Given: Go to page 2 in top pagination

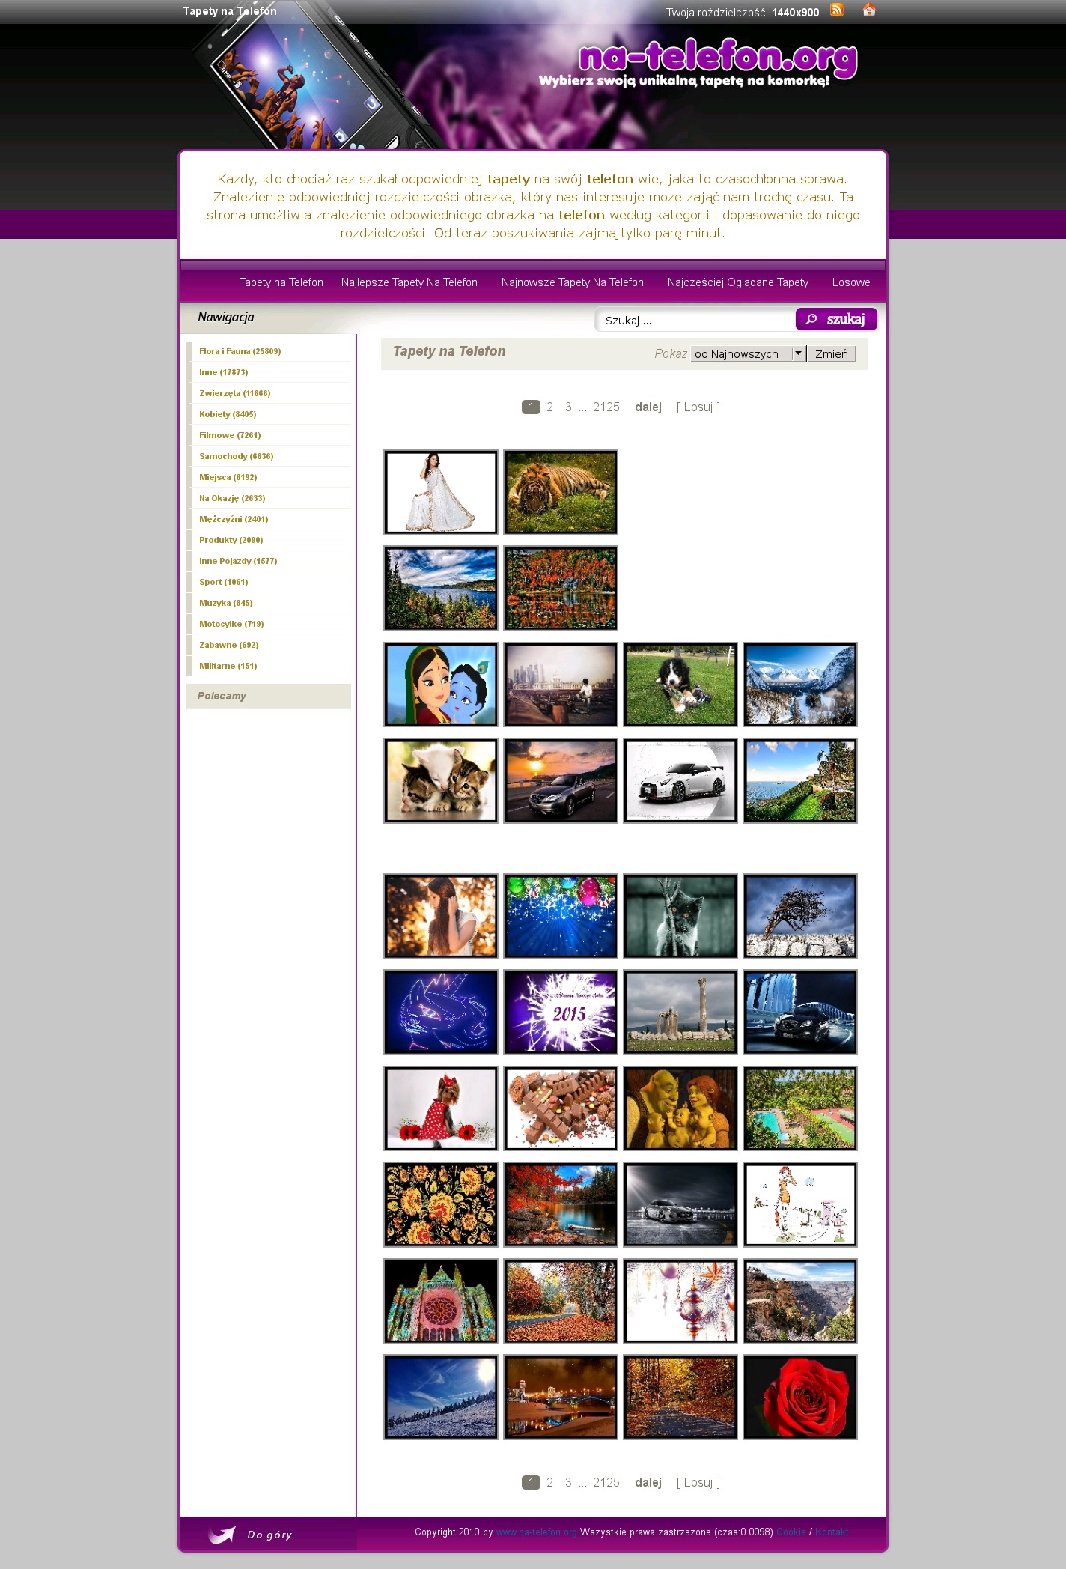Looking at the screenshot, I should point(549,407).
